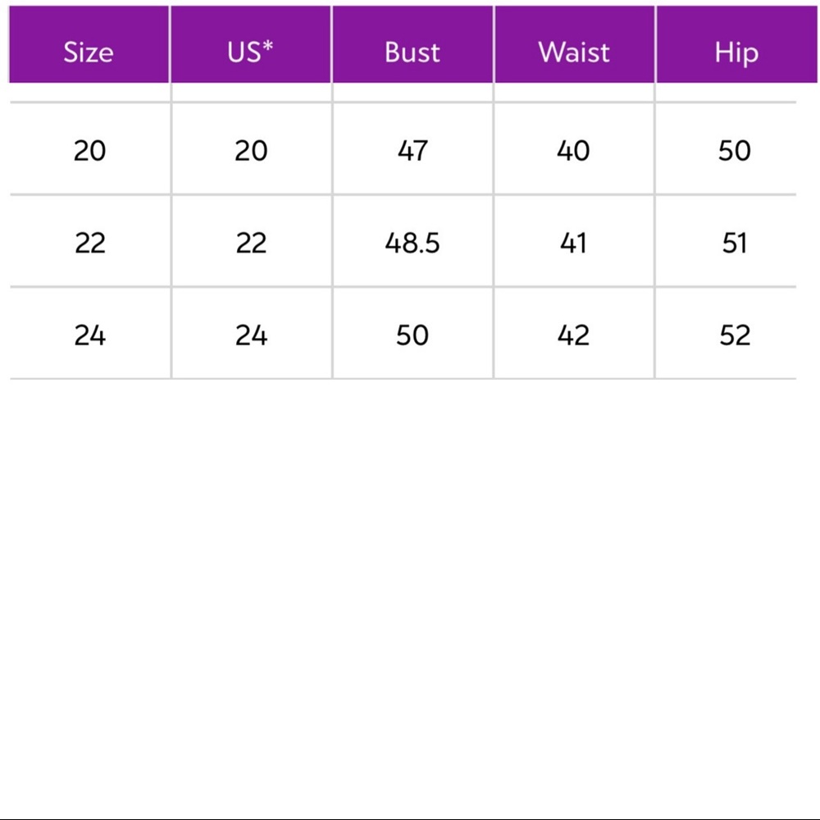Click bust value 50 for size 24

[x=412, y=335]
